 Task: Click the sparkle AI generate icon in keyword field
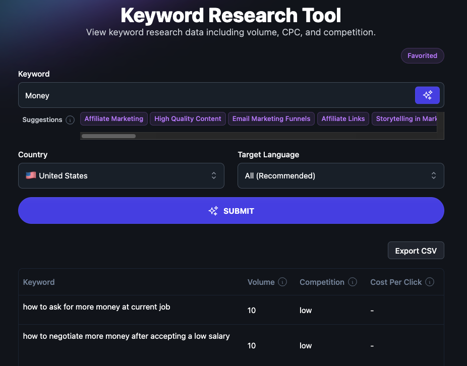click(x=427, y=95)
